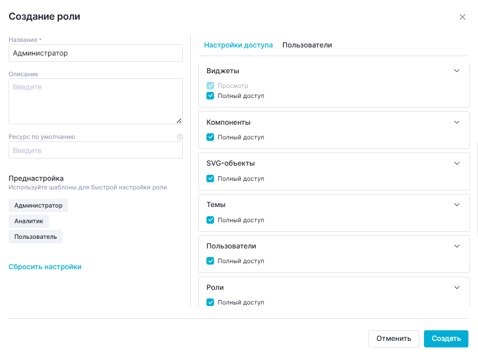478x355 pixels.
Task: Collapse the SVG-объекты section chevron
Action: 457,164
